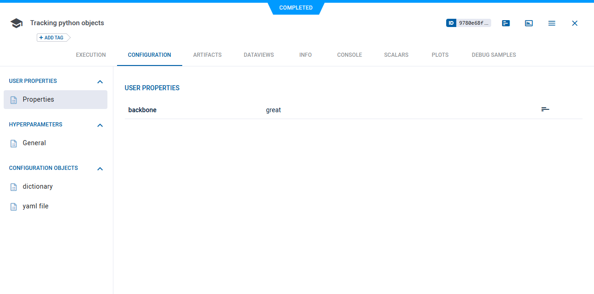Click the document icon beside dictionary
The image size is (594, 294).
[x=14, y=187]
